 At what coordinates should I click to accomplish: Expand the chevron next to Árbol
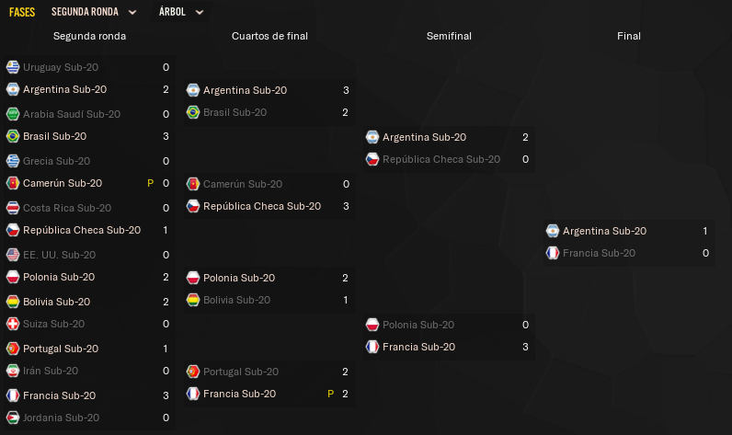point(200,13)
